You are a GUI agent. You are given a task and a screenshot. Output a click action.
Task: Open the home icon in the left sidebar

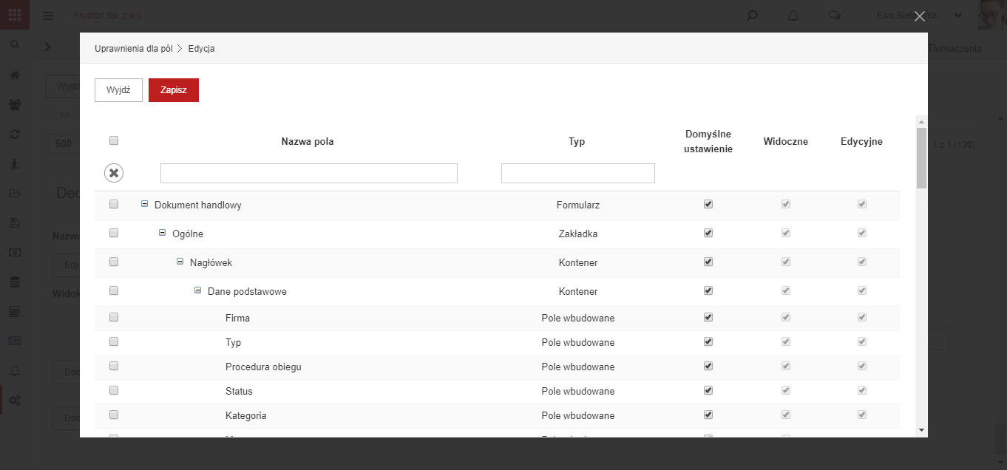(x=15, y=75)
